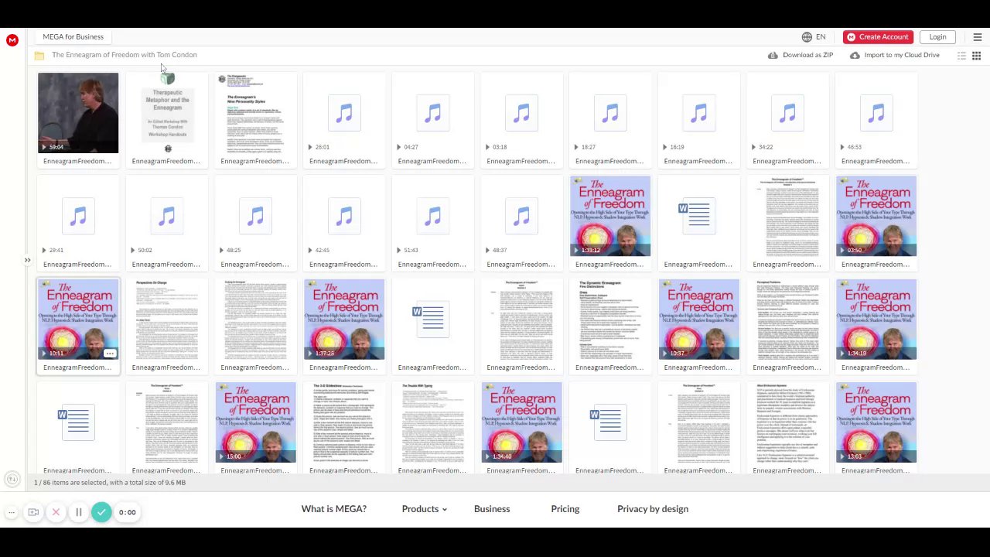Click The Enneagram of Freedom with Tom Condon breadcrumb
Image resolution: width=990 pixels, height=557 pixels.
(125, 55)
